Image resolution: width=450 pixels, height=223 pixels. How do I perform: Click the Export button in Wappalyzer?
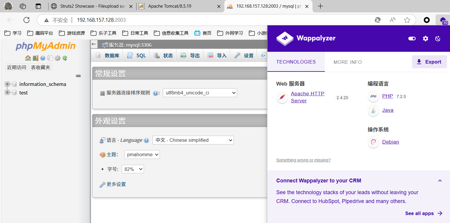coord(429,62)
